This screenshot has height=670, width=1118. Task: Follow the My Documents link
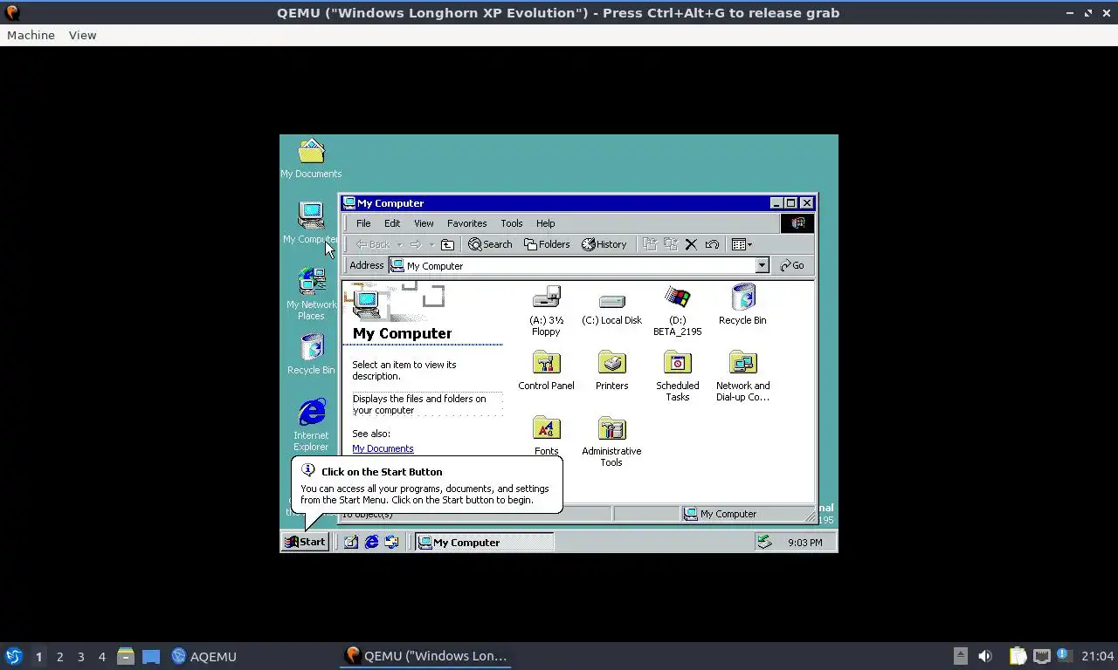pos(383,448)
